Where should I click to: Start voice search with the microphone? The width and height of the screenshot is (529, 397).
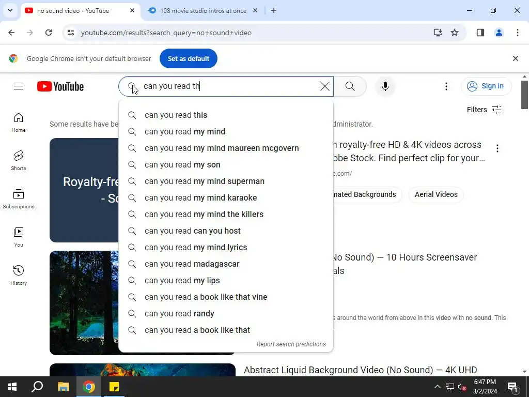[385, 86]
